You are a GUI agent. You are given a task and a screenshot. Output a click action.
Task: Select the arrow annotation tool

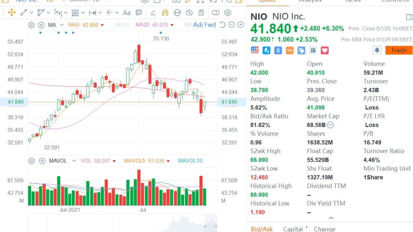click(x=109, y=13)
